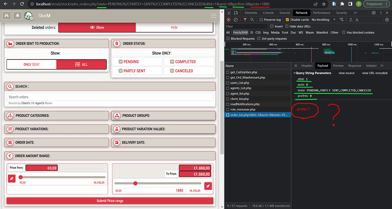The width and height of the screenshot is (392, 209).
Task: Click the ONLY SENT button
Action: (31, 64)
